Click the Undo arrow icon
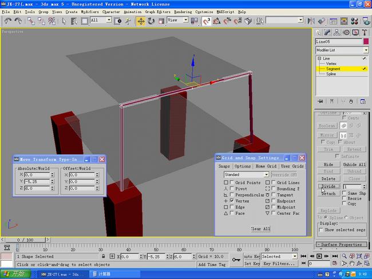 tap(8, 21)
